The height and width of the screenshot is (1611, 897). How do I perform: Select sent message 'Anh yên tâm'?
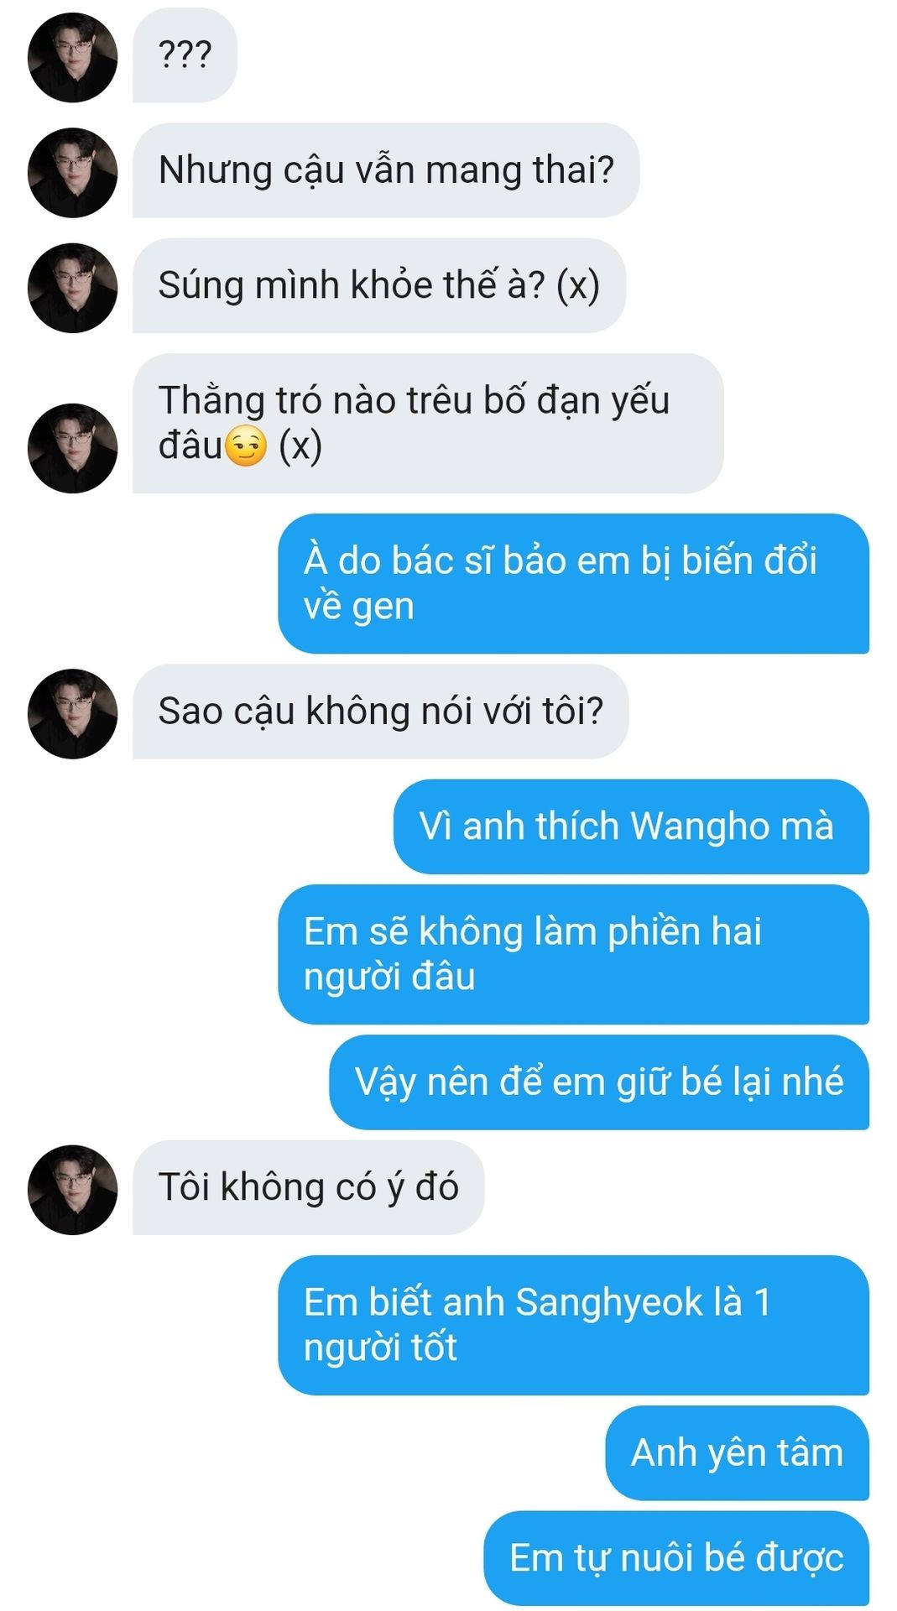(x=738, y=1454)
